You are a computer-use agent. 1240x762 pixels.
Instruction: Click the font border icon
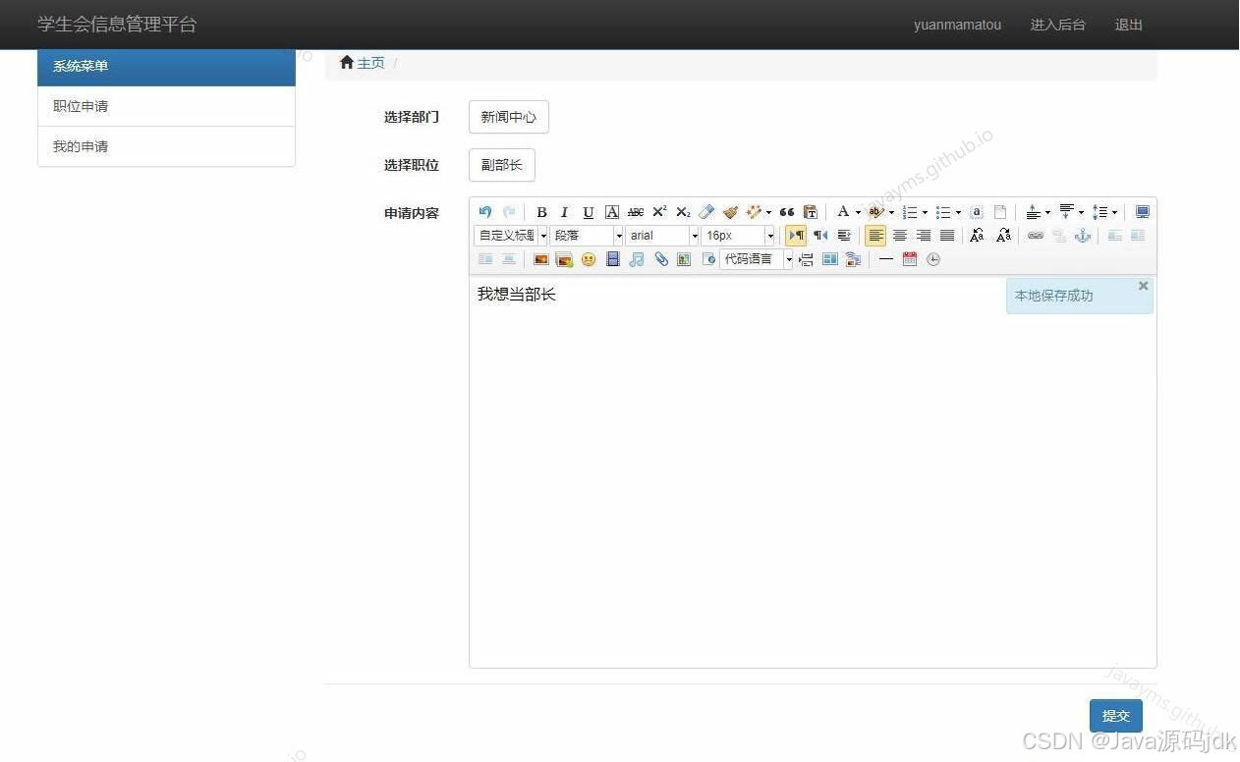612,212
